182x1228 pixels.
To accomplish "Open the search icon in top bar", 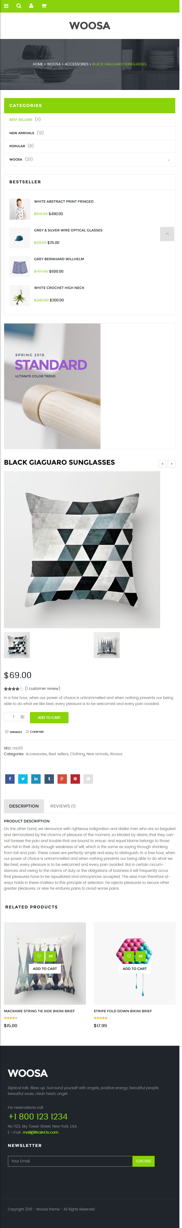I will coord(18,6).
